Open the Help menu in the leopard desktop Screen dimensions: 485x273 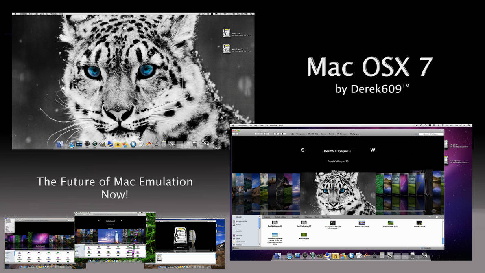point(61,14)
